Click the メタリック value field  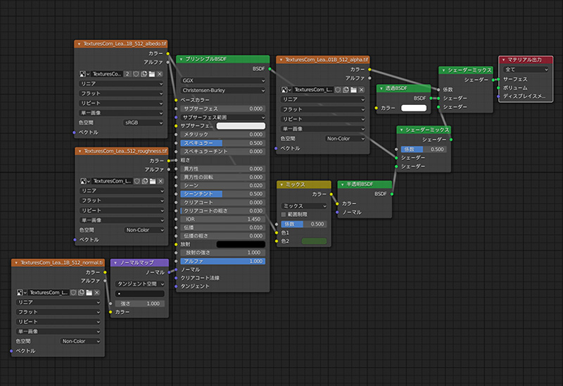[x=222, y=134]
